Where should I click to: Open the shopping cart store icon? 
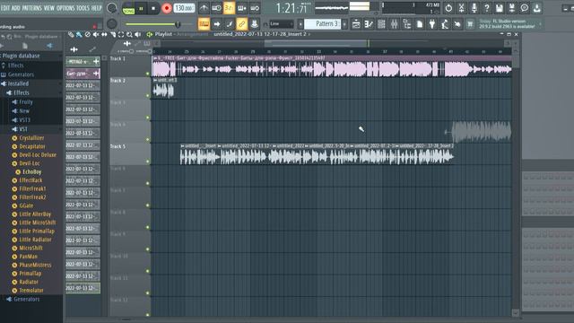470,24
